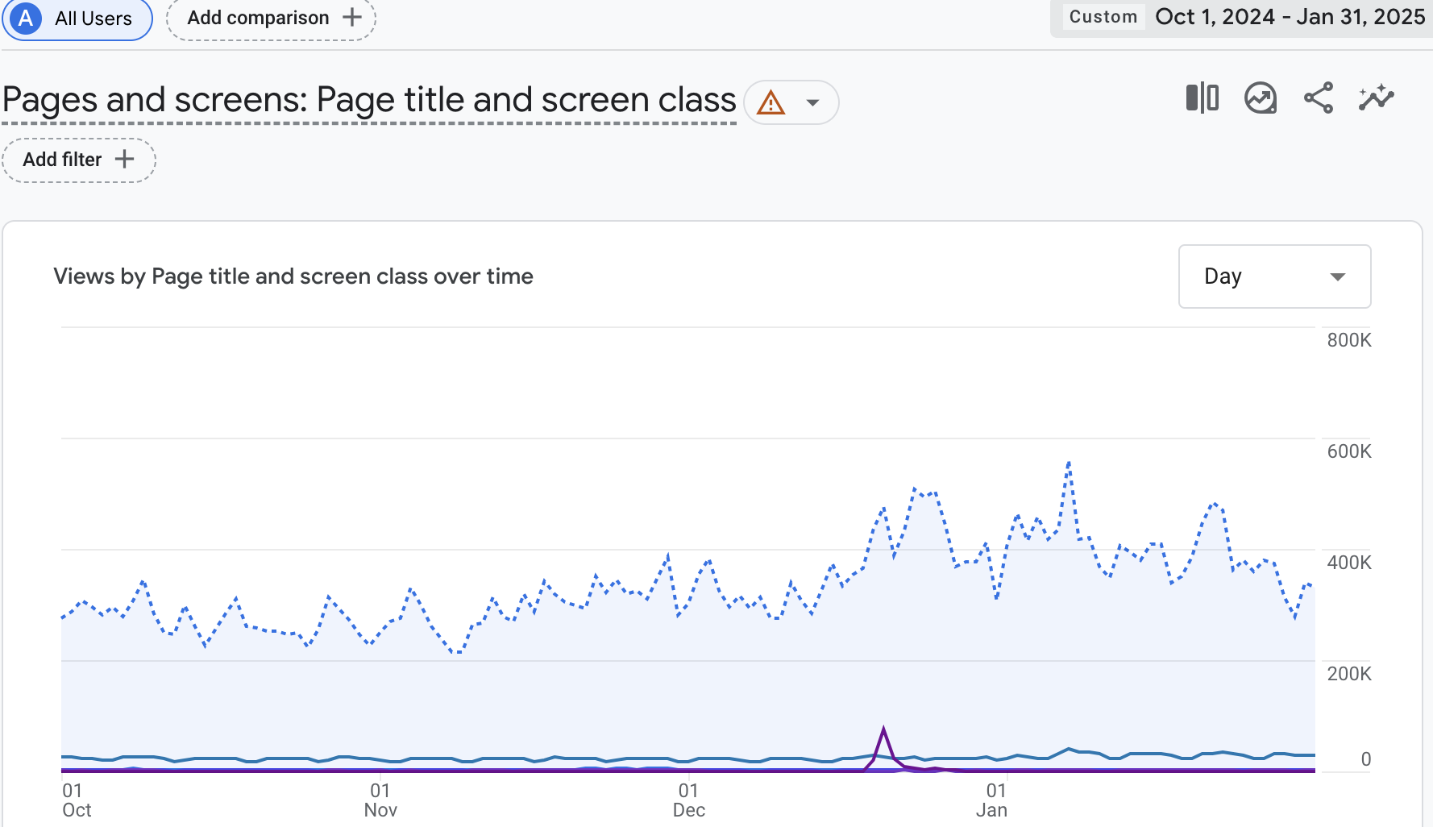Image resolution: width=1433 pixels, height=827 pixels.
Task: Click the purple spike in the chart
Action: (x=884, y=730)
